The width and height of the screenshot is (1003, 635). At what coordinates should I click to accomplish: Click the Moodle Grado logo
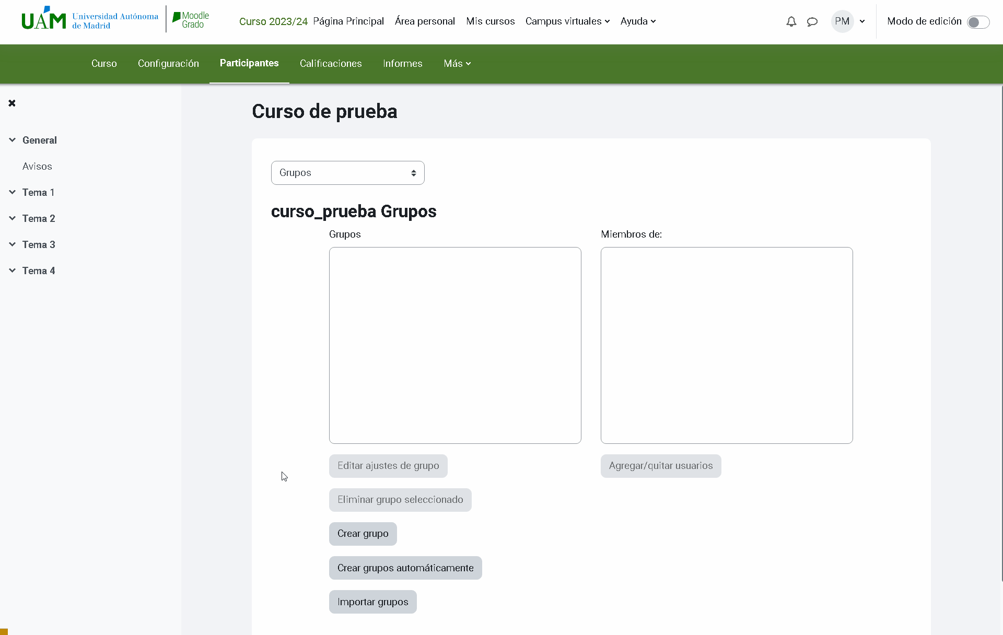pos(190,19)
